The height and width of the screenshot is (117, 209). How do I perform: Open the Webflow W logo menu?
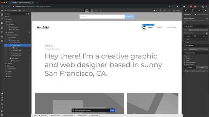tap(2, 10)
